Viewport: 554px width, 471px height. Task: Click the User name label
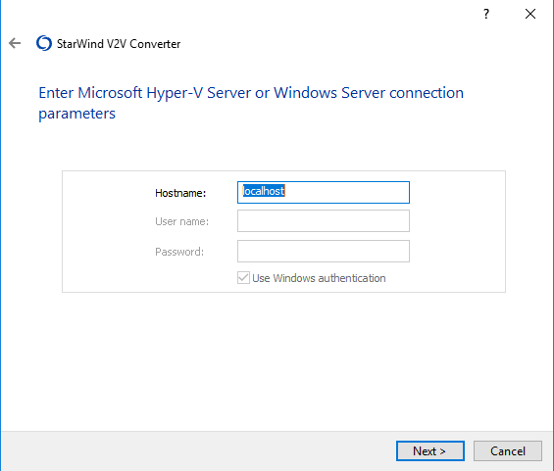[x=182, y=221]
